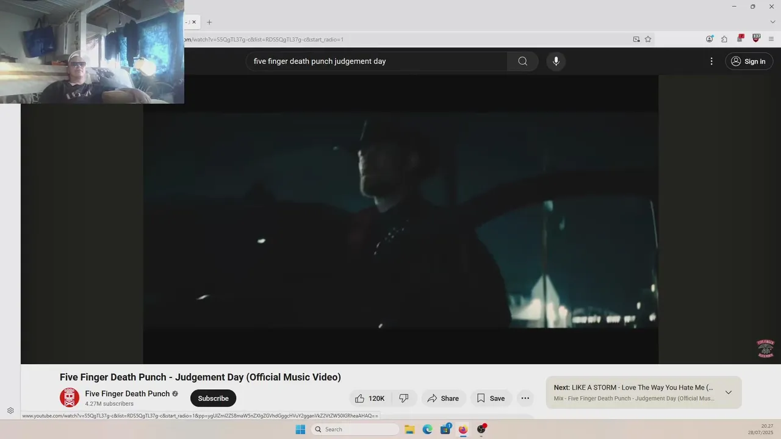Click the Sign in button
This screenshot has height=439, width=781.
click(749, 61)
